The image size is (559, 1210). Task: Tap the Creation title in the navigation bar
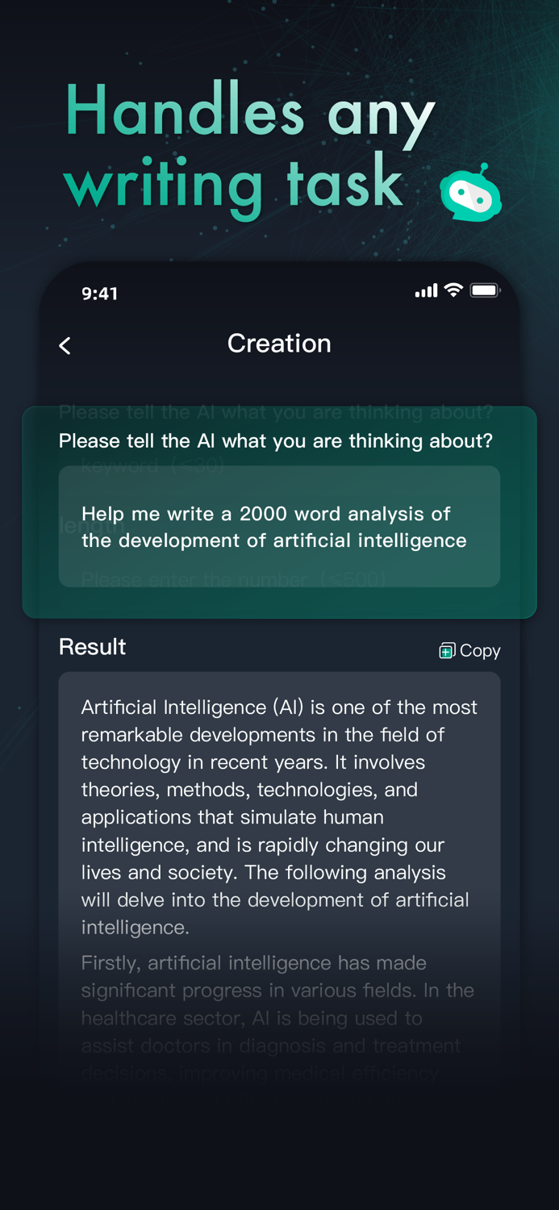279,344
